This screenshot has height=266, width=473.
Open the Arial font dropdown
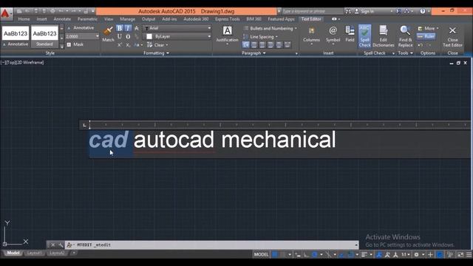(x=177, y=28)
